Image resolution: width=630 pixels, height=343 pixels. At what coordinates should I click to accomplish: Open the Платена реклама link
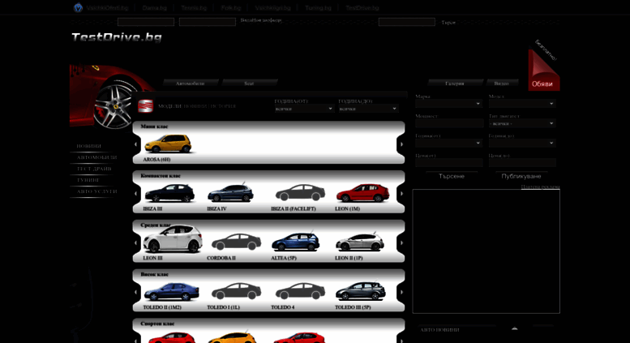540,187
